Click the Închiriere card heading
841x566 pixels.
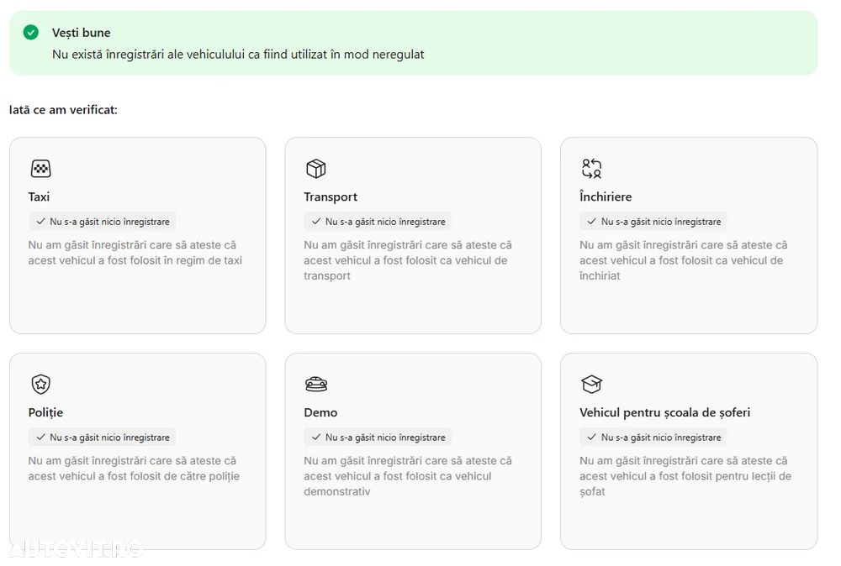point(606,197)
